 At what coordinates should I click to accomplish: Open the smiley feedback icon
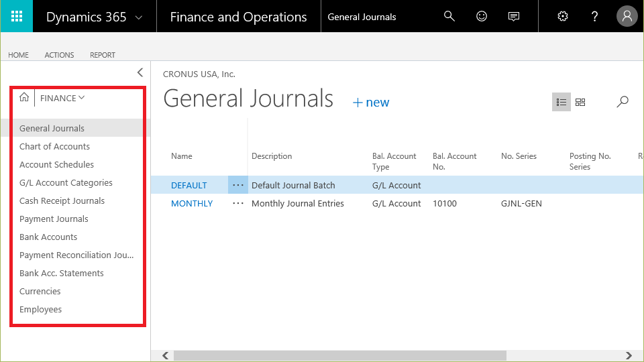[482, 16]
